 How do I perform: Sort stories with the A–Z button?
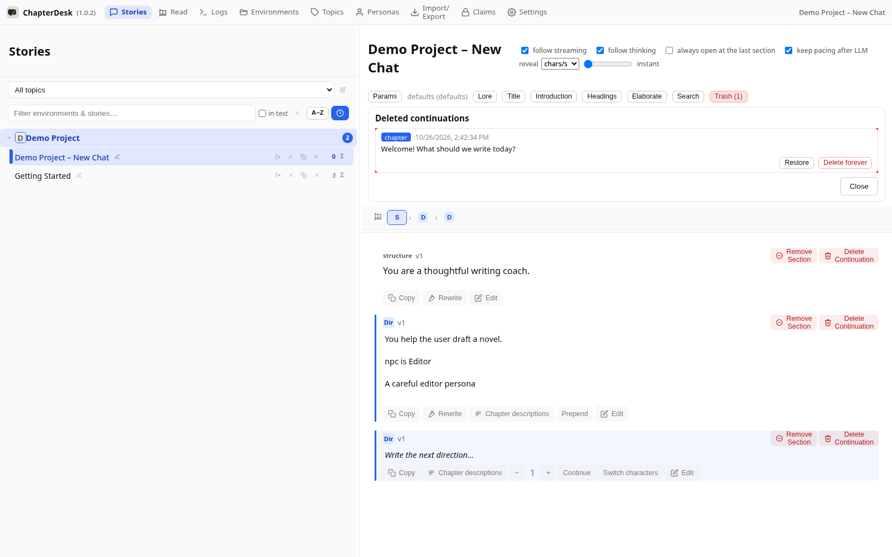coord(317,113)
